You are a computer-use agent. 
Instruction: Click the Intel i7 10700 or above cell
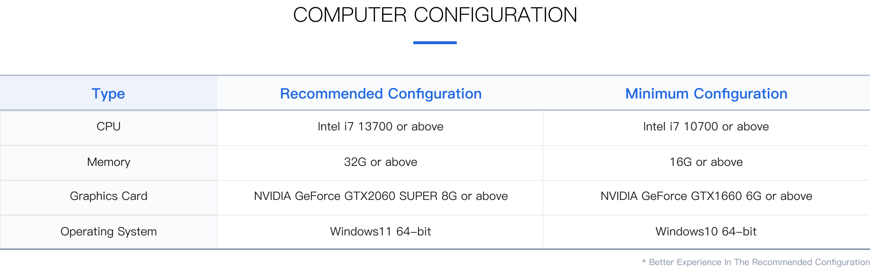706,126
